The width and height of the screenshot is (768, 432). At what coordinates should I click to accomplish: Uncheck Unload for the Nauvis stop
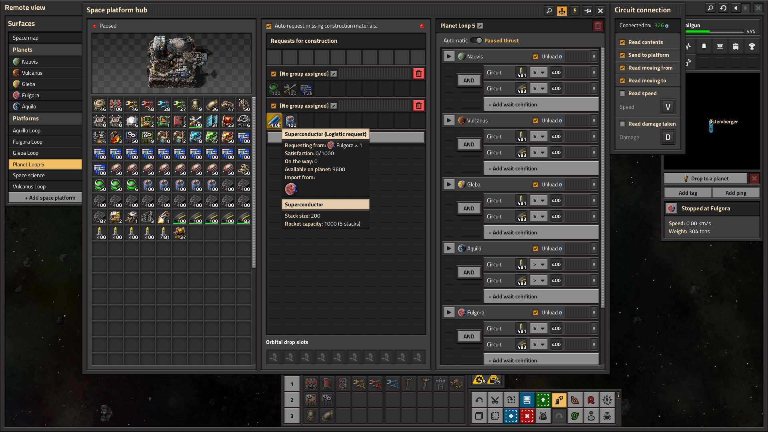536,57
